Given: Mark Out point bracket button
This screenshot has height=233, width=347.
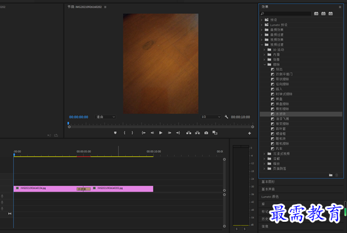Looking at the screenshot, I should pyautogui.click(x=132, y=133).
